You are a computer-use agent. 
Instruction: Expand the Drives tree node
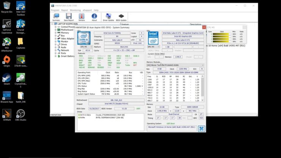point(55,44)
